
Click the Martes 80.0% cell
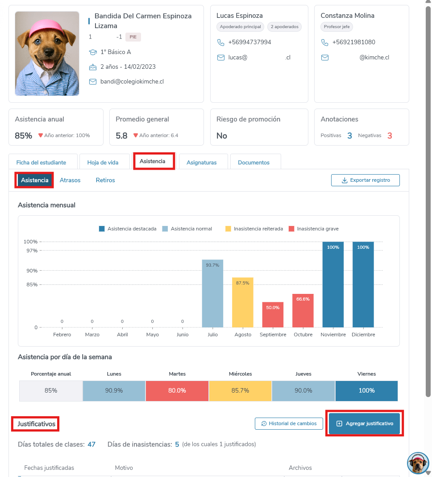[x=177, y=391]
